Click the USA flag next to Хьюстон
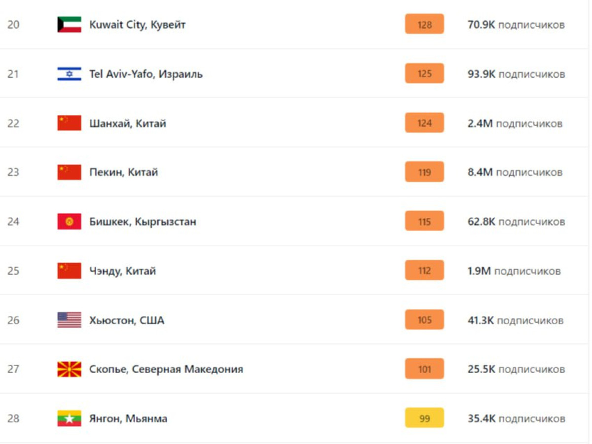The width and height of the screenshot is (592, 444). pyautogui.click(x=69, y=320)
